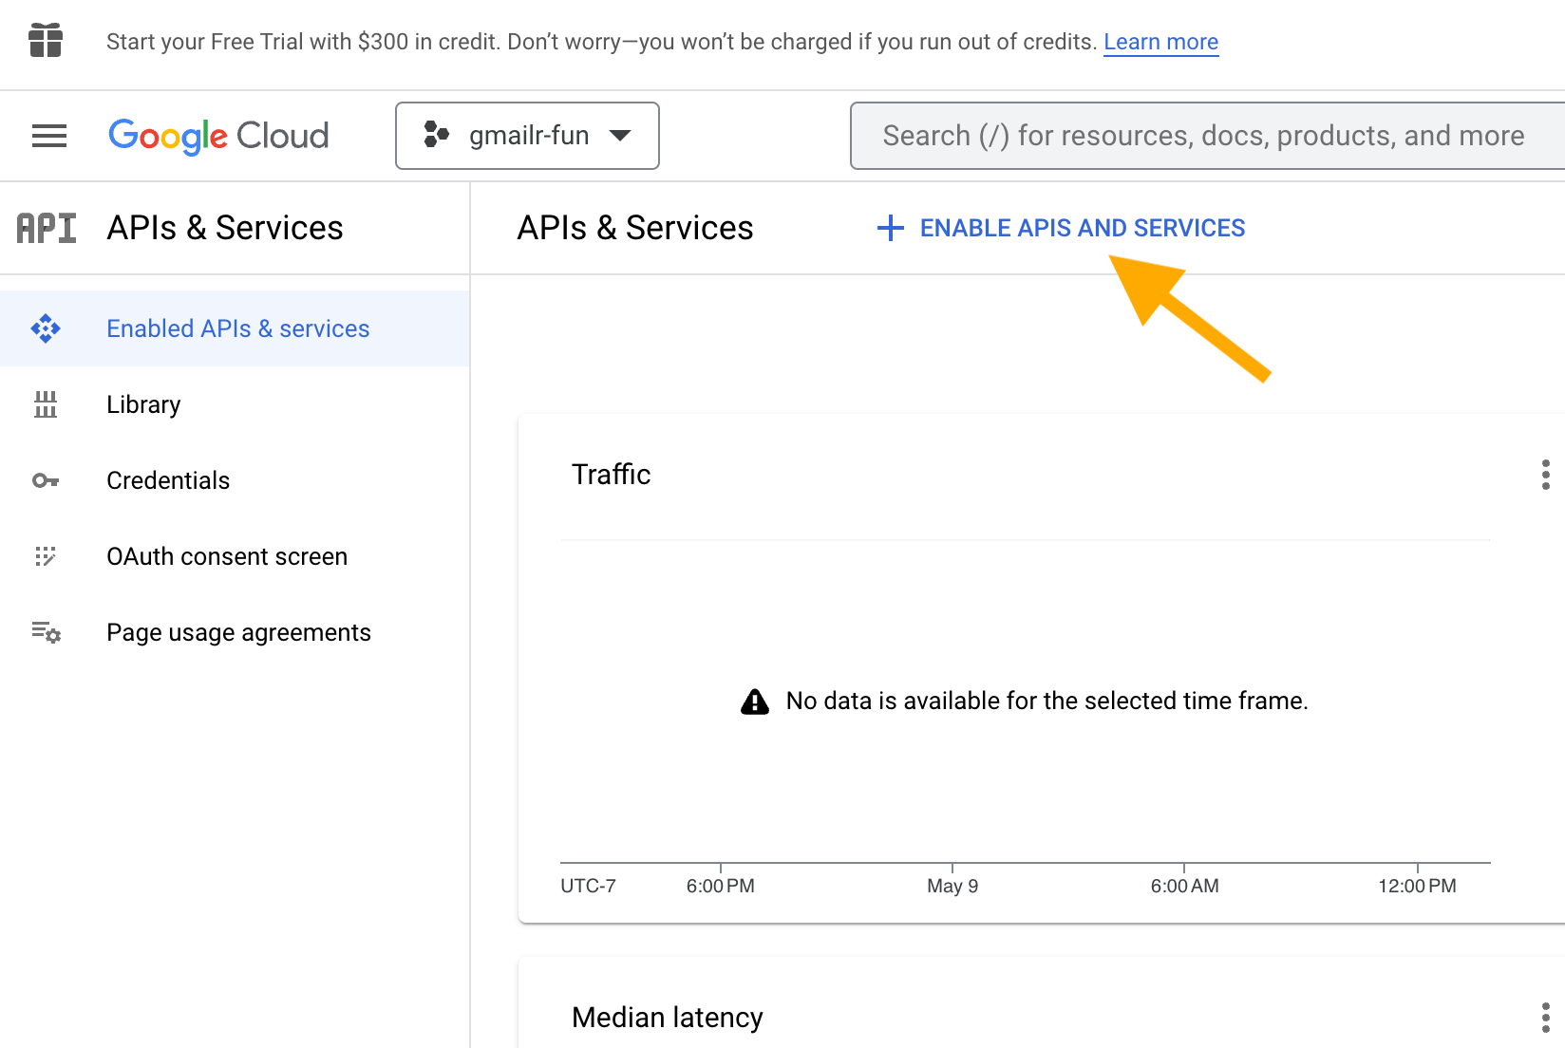1565x1048 pixels.
Task: Click the OAuth consent screen sidebar icon
Action: (46, 556)
